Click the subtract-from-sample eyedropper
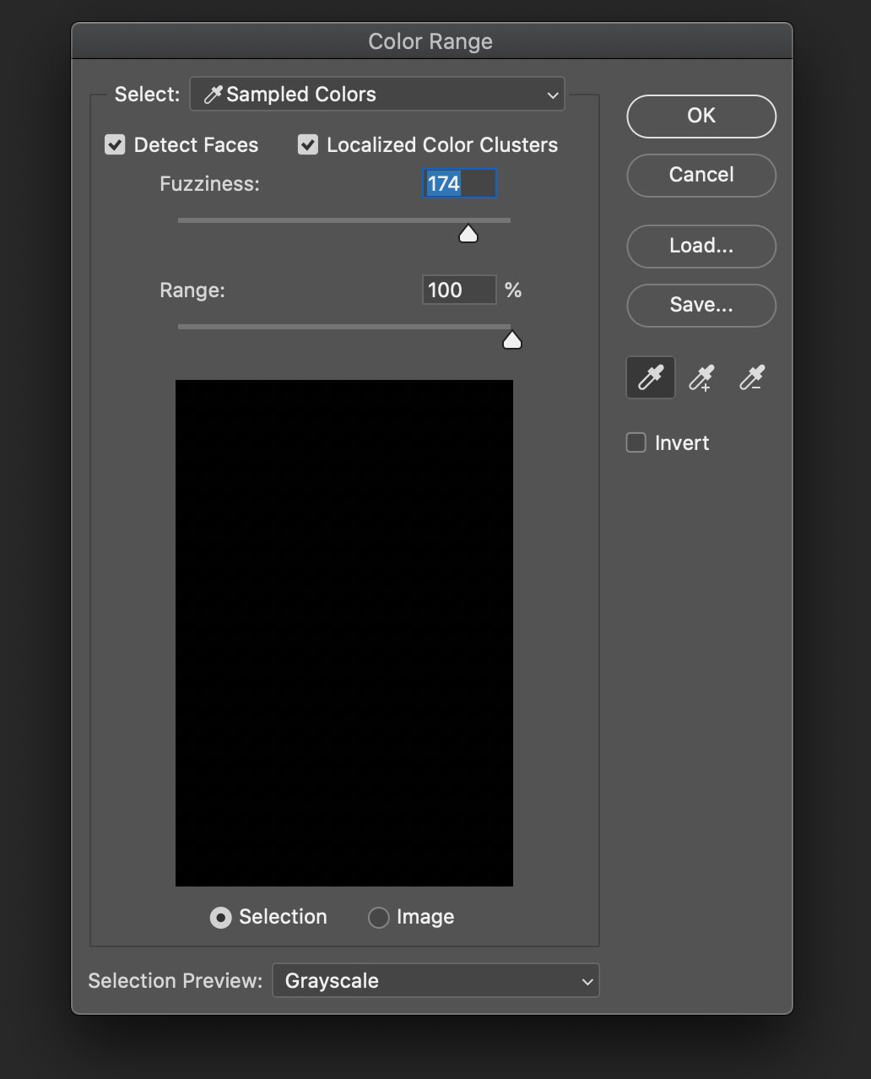The image size is (871, 1079). point(751,377)
